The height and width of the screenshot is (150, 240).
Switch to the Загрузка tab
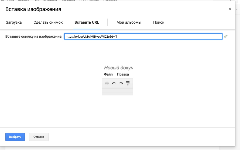click(14, 22)
